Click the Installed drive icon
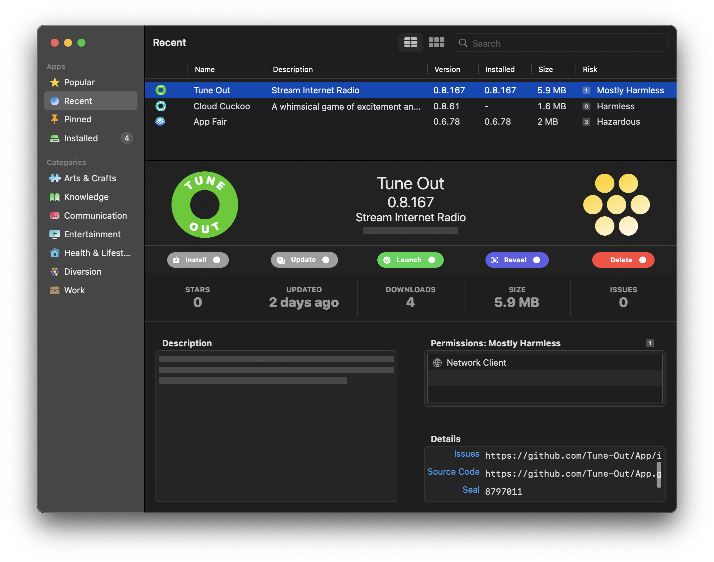This screenshot has height=562, width=714. (x=55, y=138)
